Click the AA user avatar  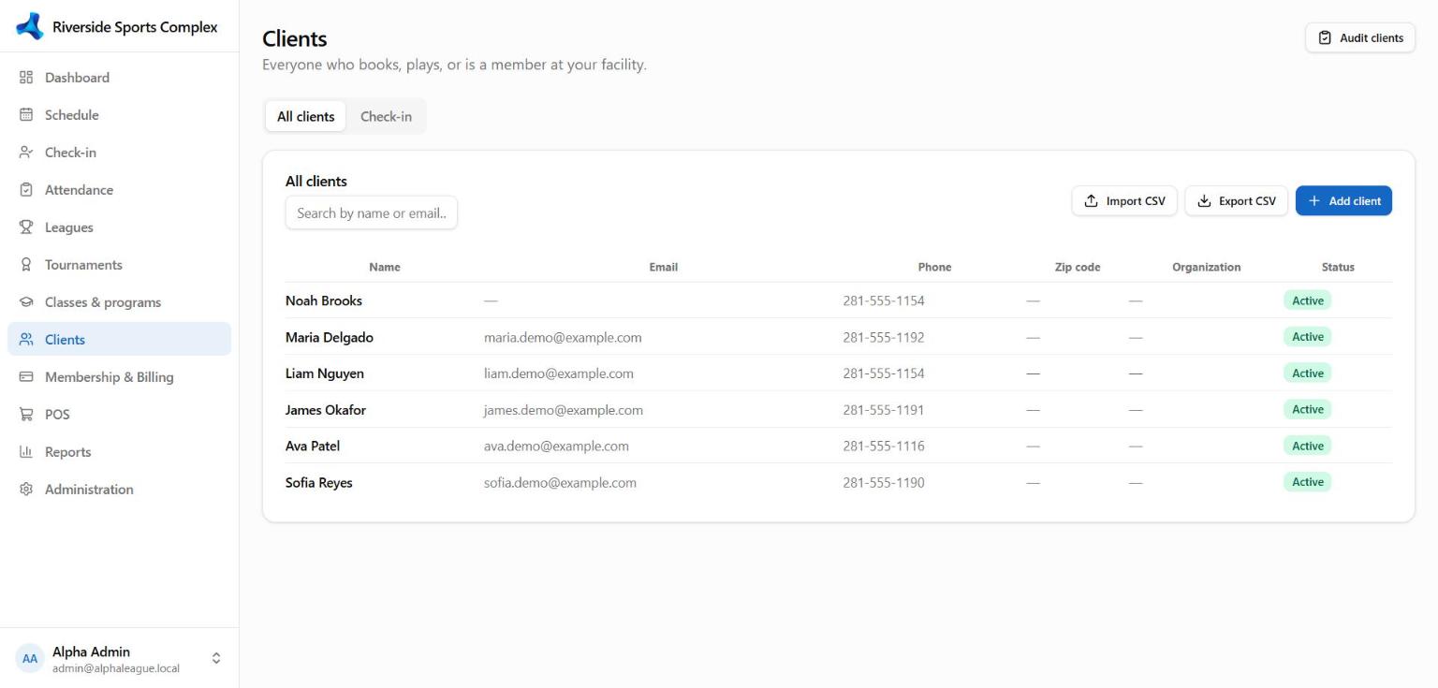tap(30, 659)
